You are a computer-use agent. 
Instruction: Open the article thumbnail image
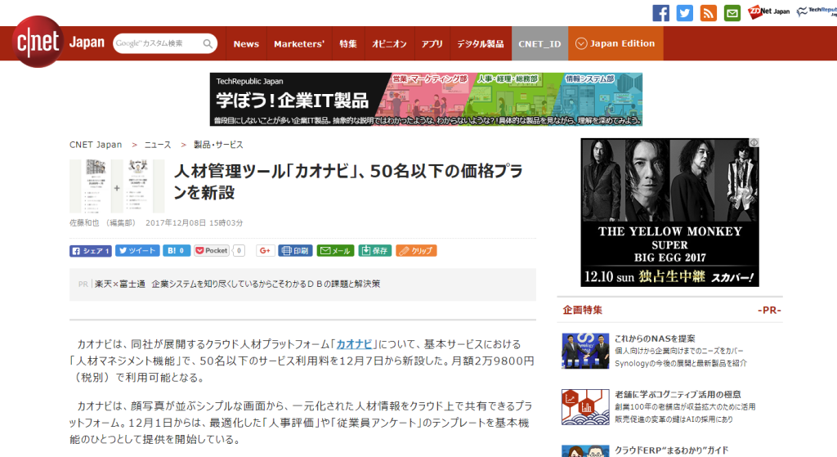(117, 186)
